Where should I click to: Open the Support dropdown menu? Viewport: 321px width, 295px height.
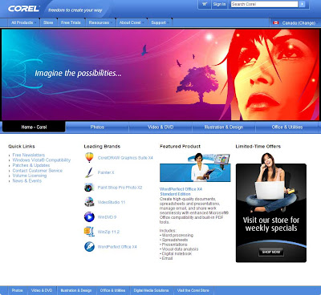tap(160, 22)
